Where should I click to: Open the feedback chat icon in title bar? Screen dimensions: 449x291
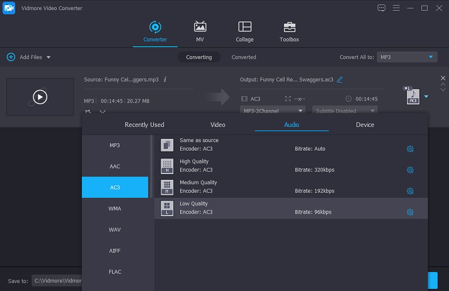382,8
